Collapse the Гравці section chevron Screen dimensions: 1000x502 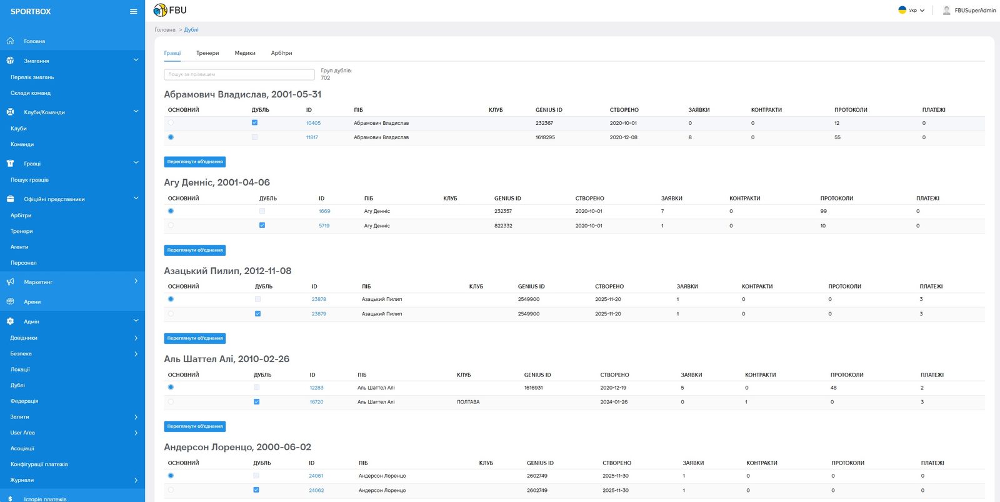[136, 162]
